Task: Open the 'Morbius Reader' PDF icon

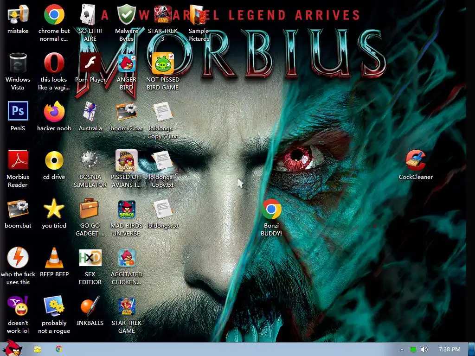Action: 18,160
